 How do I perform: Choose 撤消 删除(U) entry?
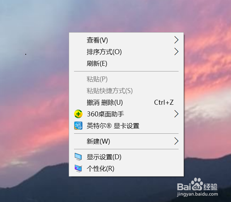126,102
